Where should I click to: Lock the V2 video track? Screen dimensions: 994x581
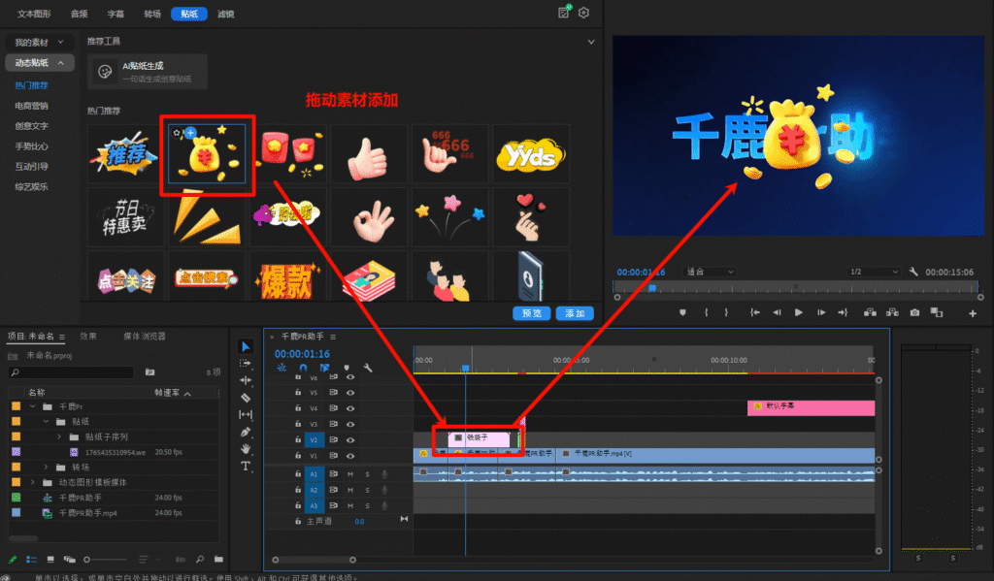[x=298, y=439]
